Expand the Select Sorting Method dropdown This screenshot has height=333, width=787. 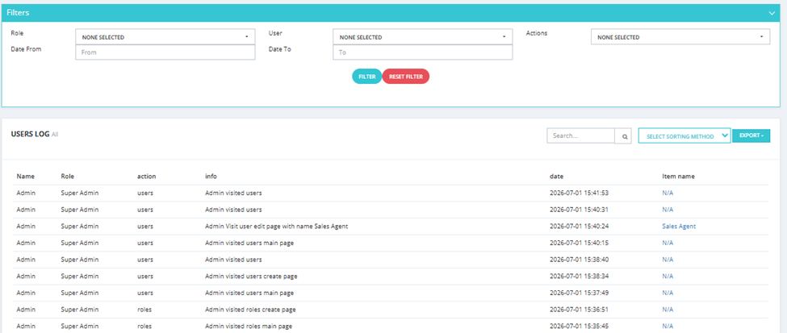(x=684, y=136)
